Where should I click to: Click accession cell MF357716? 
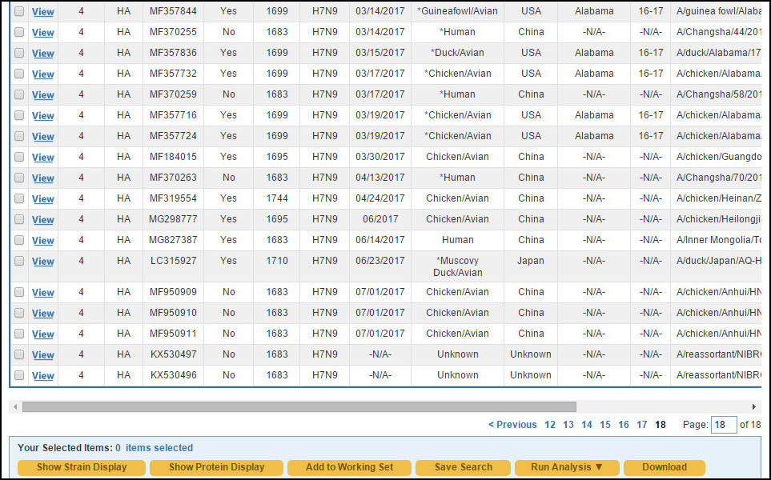173,115
